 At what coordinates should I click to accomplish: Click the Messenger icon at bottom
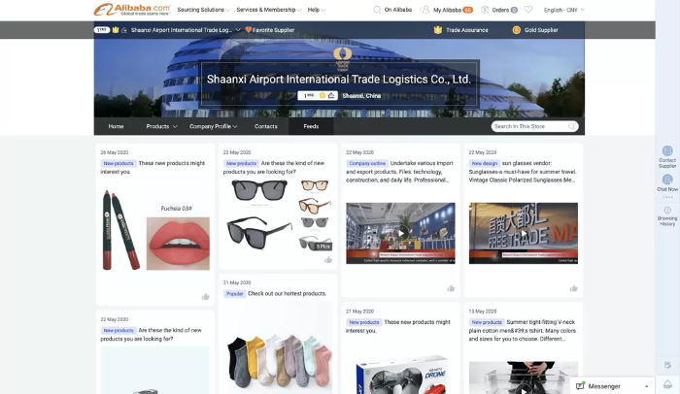[580, 386]
